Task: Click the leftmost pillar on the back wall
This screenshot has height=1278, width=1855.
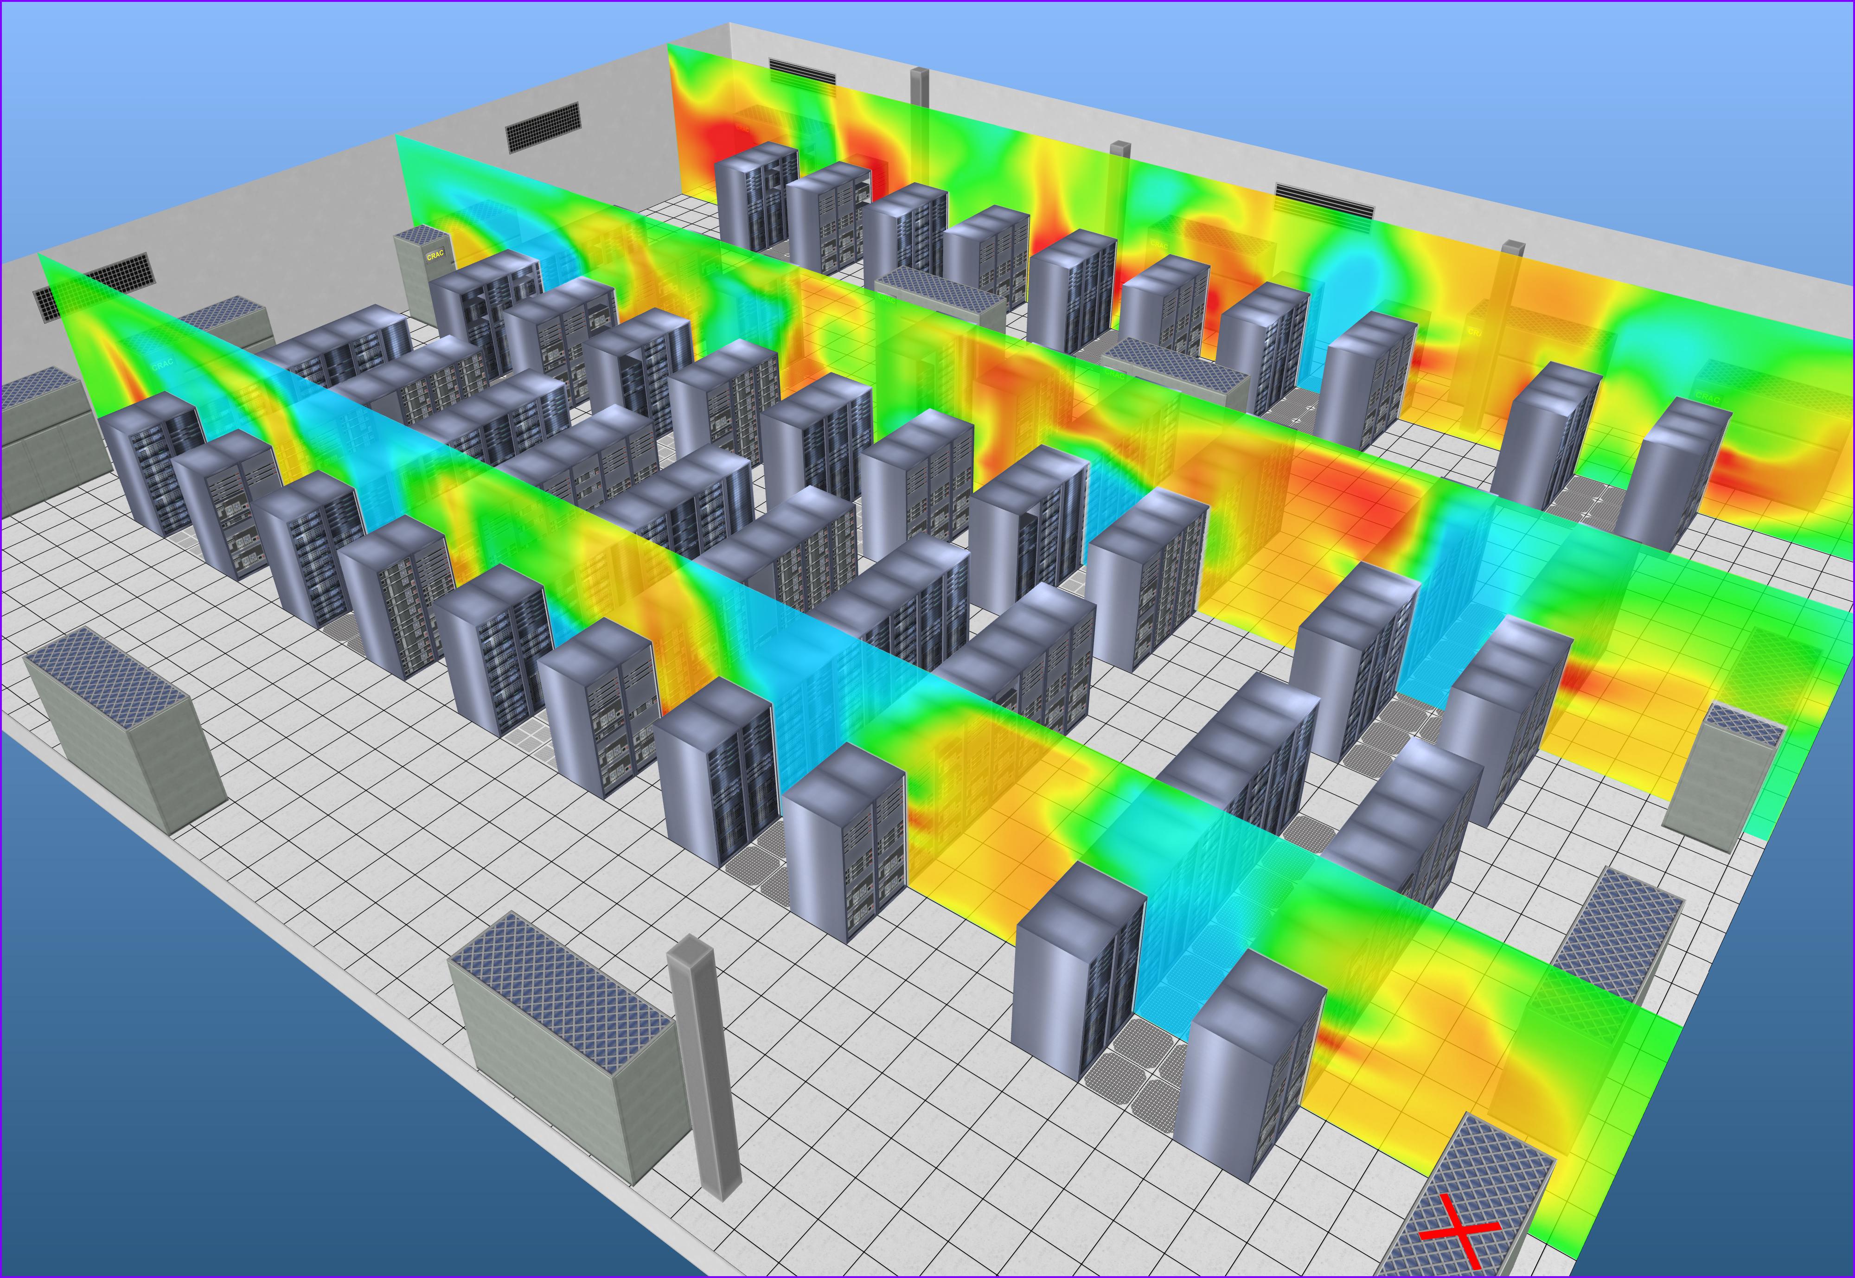Action: pyautogui.click(x=919, y=86)
